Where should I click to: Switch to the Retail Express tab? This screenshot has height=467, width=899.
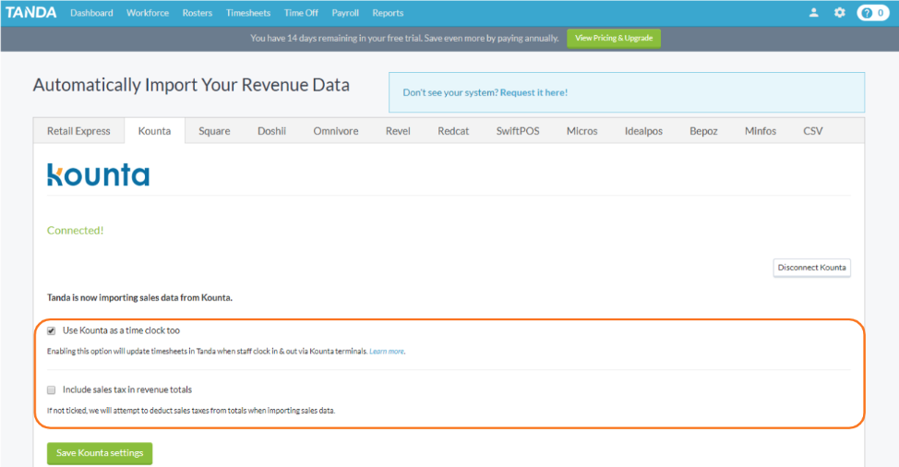[78, 131]
